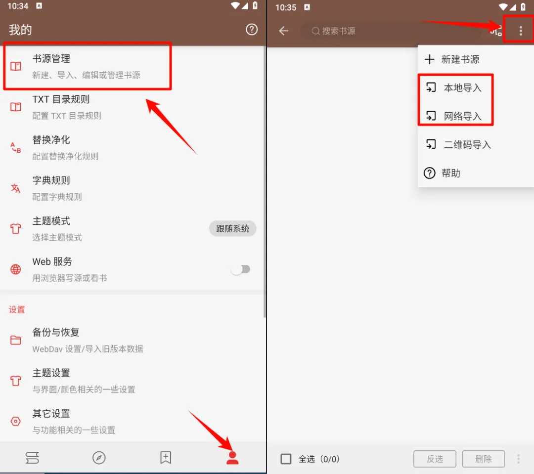Click the 反选 button
The width and height of the screenshot is (534, 474).
[435, 459]
